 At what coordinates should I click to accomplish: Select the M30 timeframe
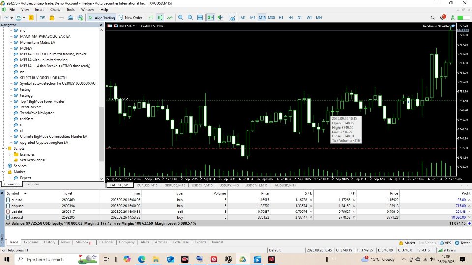pyautogui.click(x=271, y=18)
